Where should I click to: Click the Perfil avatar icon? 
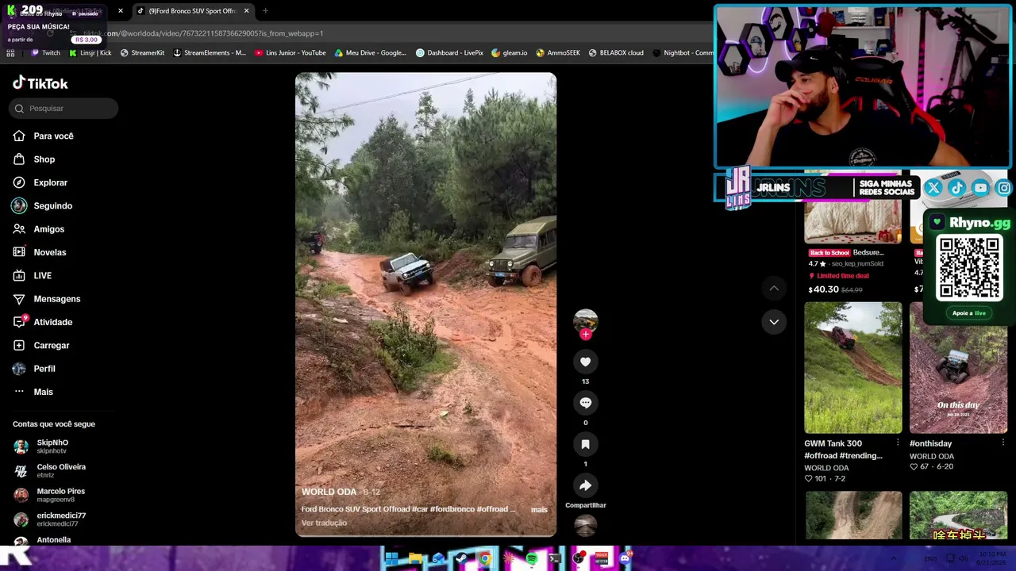tap(19, 369)
